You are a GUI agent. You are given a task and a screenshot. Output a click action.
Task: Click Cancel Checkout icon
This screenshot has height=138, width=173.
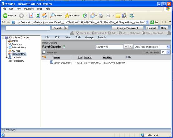click(143, 33)
